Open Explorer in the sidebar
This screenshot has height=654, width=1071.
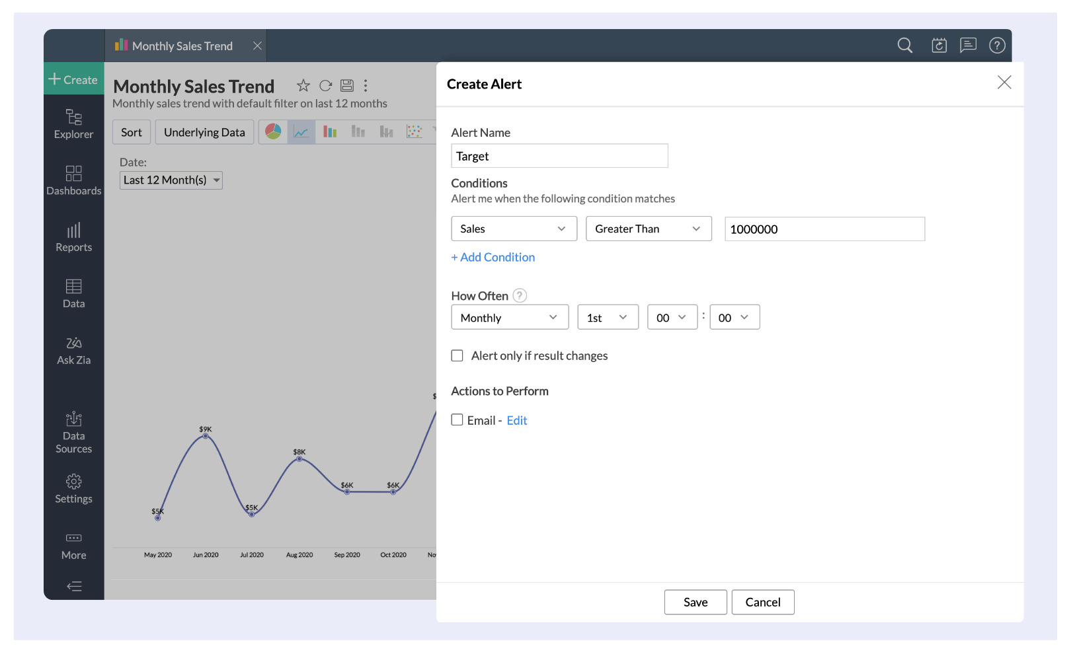pyautogui.click(x=73, y=124)
